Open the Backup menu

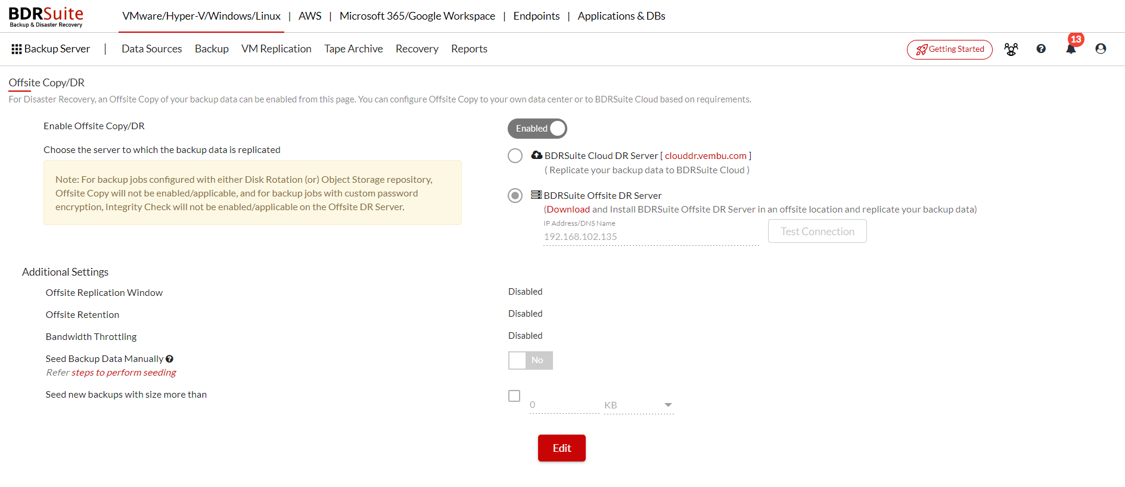(212, 49)
